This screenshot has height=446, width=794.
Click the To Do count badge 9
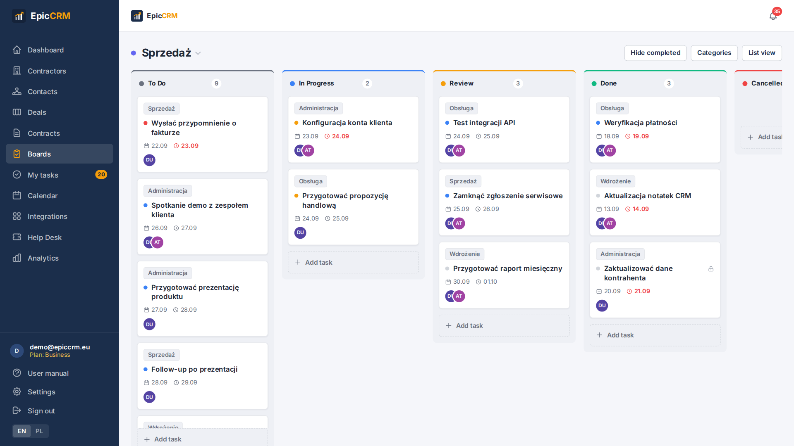216,83
